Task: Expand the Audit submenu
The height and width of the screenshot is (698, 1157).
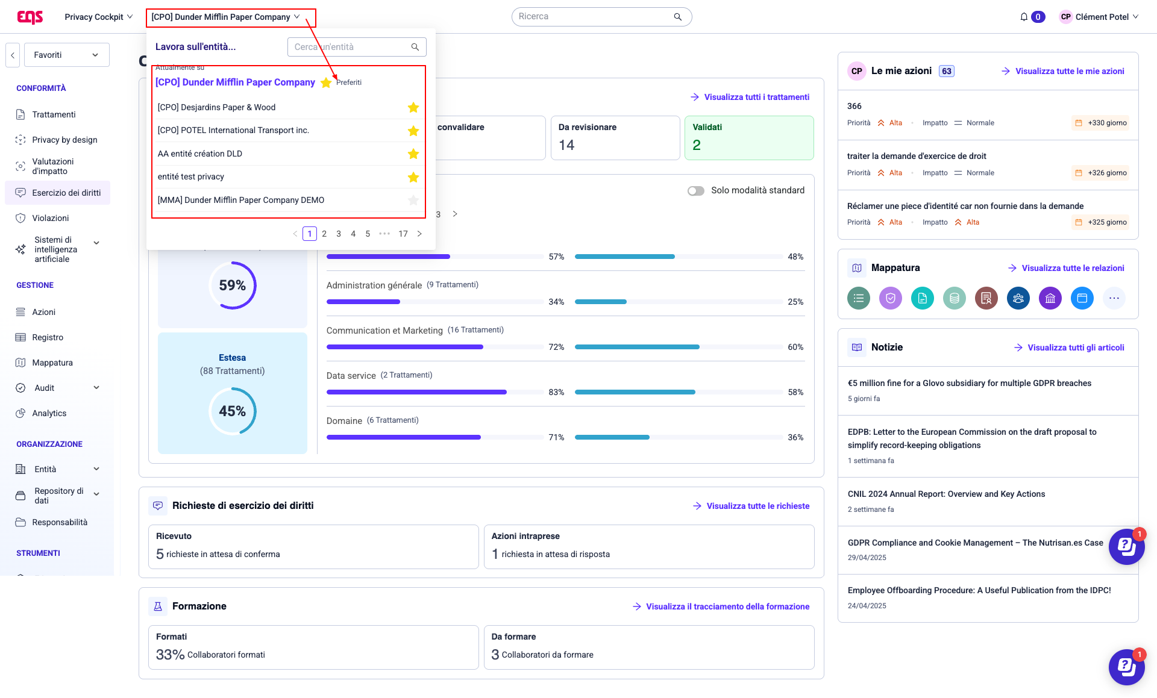Action: 96,388
